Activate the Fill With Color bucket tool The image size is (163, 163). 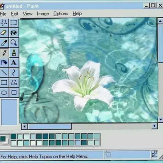(14, 33)
